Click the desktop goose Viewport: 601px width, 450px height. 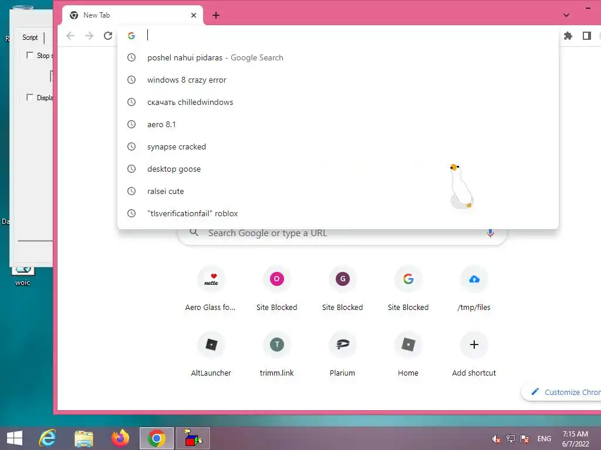tap(461, 187)
